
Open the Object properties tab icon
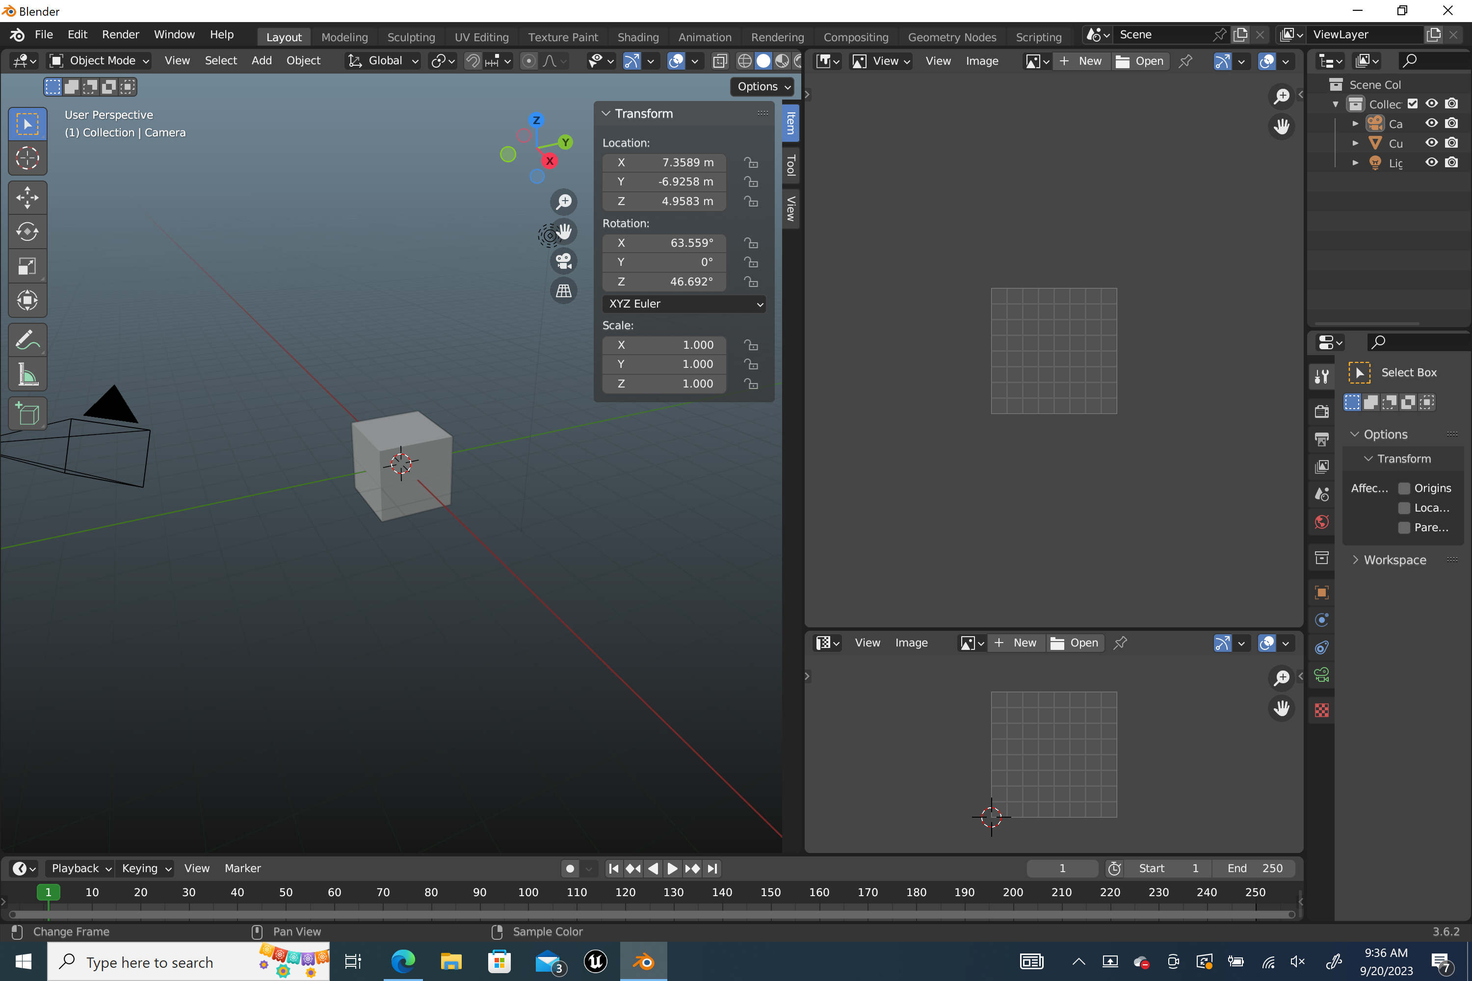(x=1322, y=593)
